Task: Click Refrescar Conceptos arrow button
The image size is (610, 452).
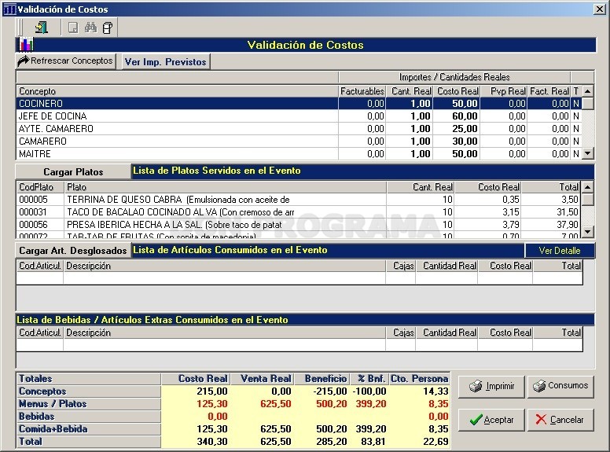Action: [x=66, y=61]
